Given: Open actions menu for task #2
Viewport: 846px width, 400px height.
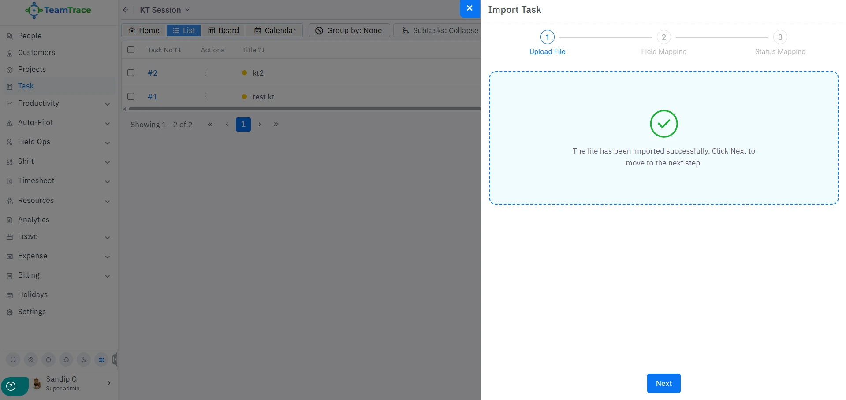Looking at the screenshot, I should [205, 73].
